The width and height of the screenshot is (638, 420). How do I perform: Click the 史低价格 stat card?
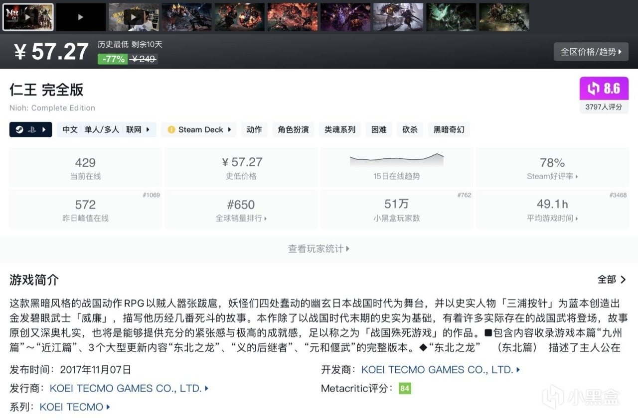tap(241, 168)
